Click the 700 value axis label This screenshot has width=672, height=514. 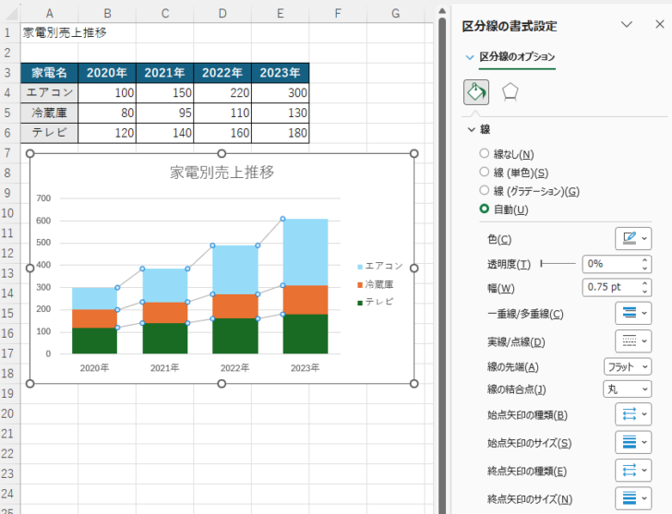[43, 198]
